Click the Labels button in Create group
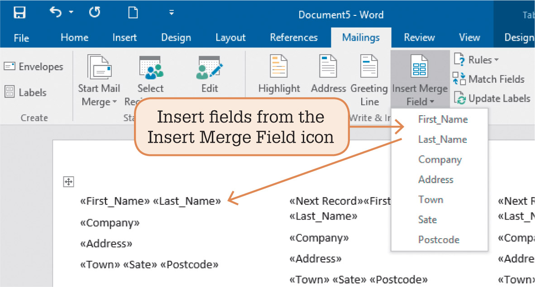The width and height of the screenshot is (535, 287). pyautogui.click(x=26, y=92)
